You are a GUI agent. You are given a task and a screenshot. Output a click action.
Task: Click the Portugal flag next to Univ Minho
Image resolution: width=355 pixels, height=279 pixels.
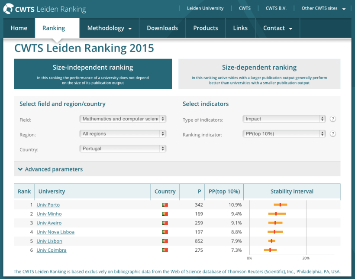[x=165, y=214]
